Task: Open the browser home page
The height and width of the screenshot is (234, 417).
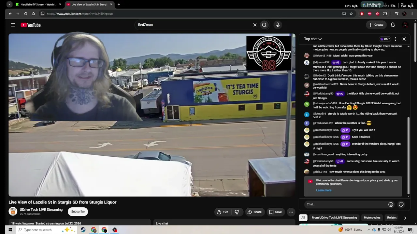Action: click(x=33, y=14)
